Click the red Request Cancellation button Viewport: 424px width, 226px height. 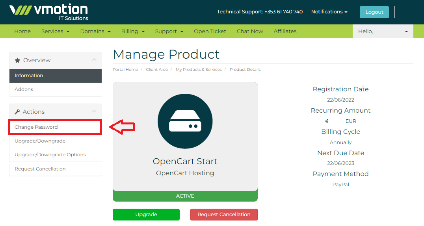point(224,215)
